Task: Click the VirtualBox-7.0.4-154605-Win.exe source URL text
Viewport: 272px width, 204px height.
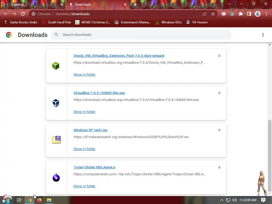Action: click(136, 100)
